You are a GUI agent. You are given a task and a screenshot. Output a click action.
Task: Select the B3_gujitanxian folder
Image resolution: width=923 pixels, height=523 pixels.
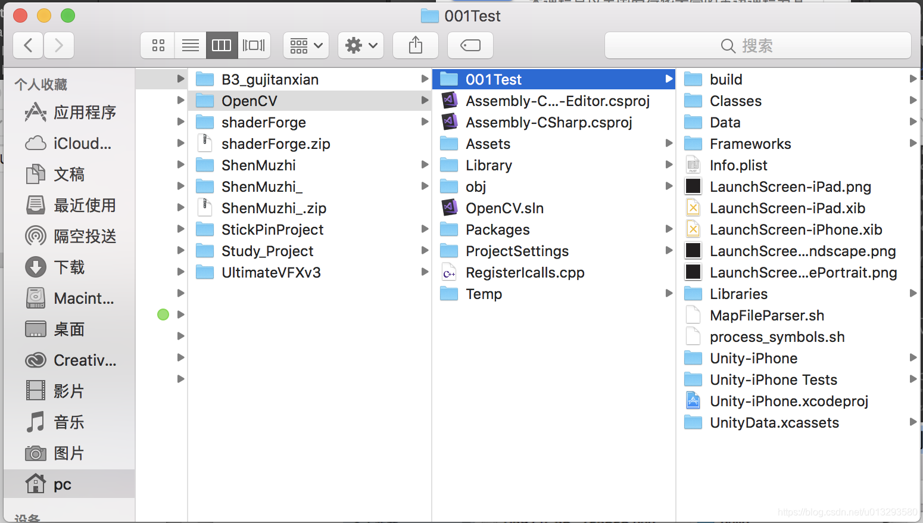tap(310, 79)
